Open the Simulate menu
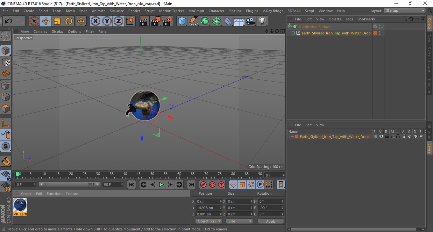 click(x=117, y=11)
